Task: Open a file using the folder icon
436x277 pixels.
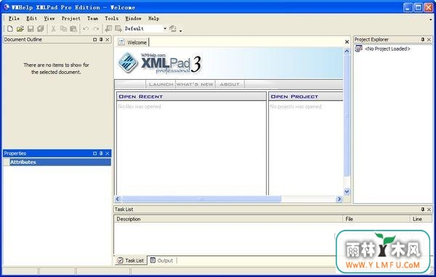Action: pos(20,28)
